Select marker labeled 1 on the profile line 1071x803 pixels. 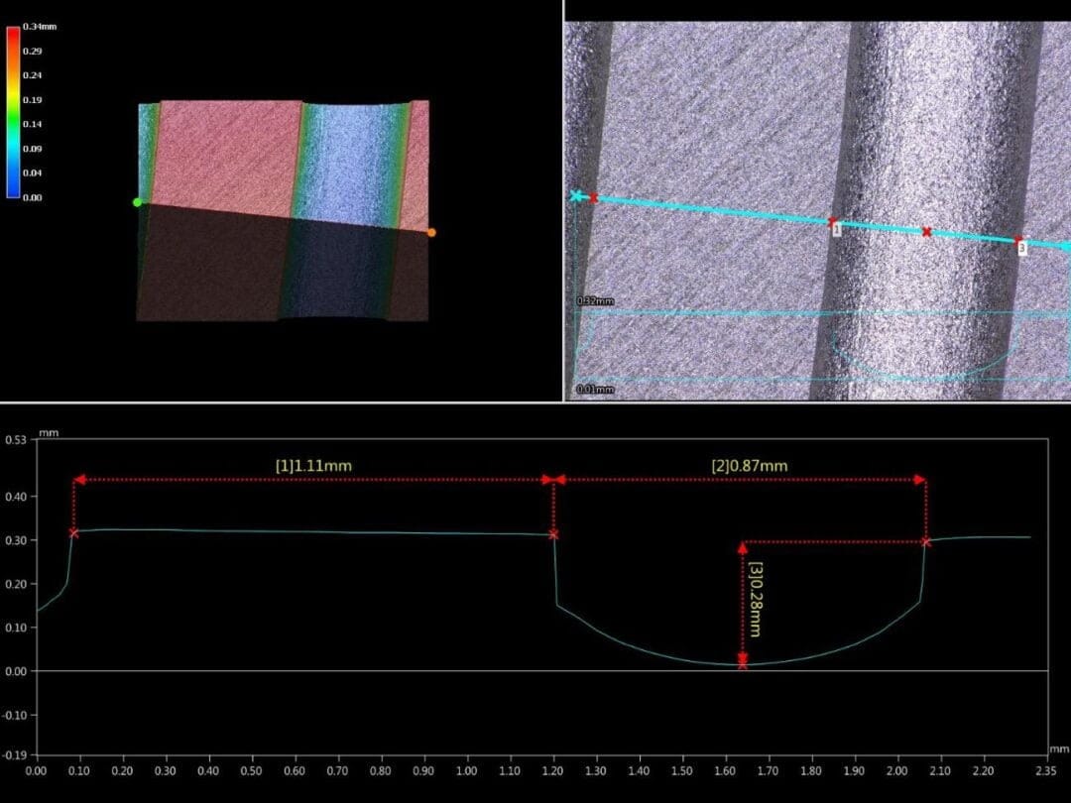[835, 229]
